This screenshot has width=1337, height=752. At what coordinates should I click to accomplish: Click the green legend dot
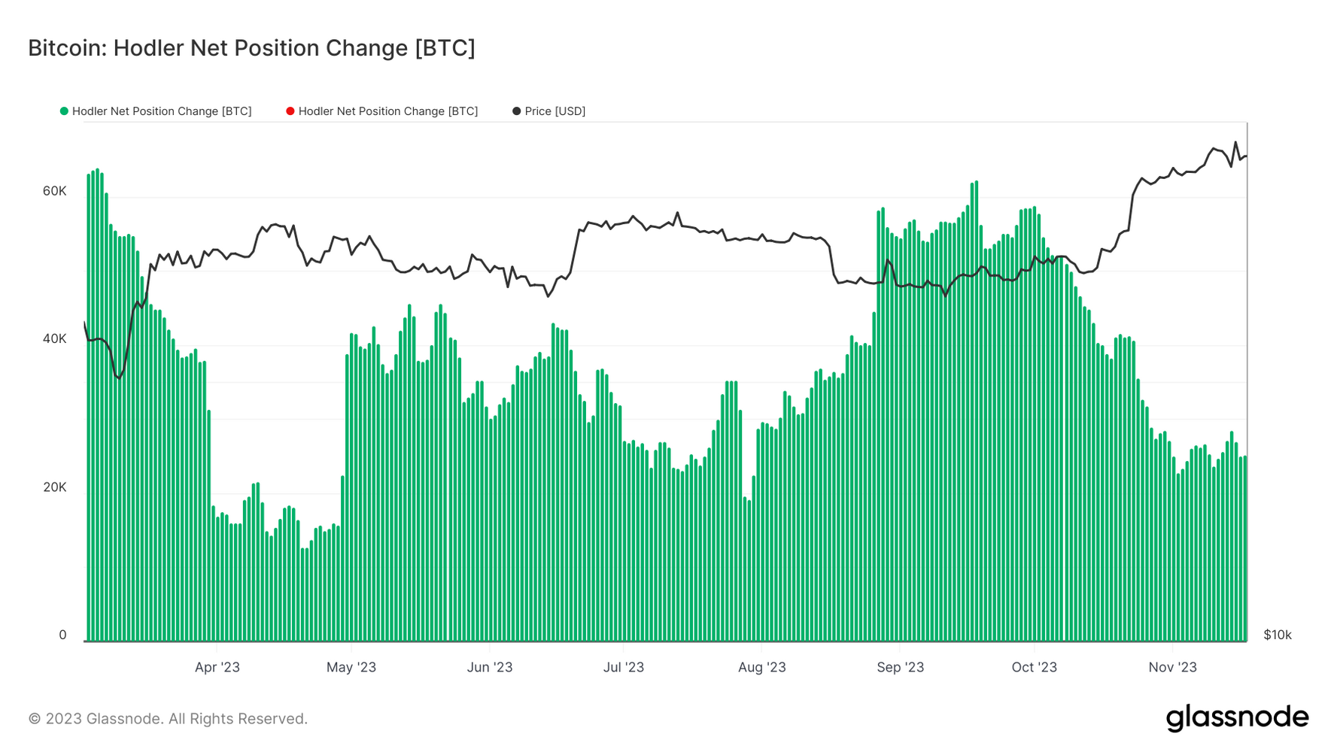(x=64, y=111)
